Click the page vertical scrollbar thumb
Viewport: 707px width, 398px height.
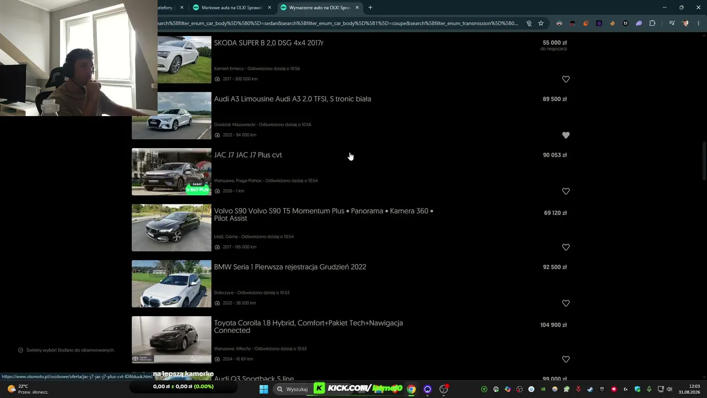click(704, 160)
